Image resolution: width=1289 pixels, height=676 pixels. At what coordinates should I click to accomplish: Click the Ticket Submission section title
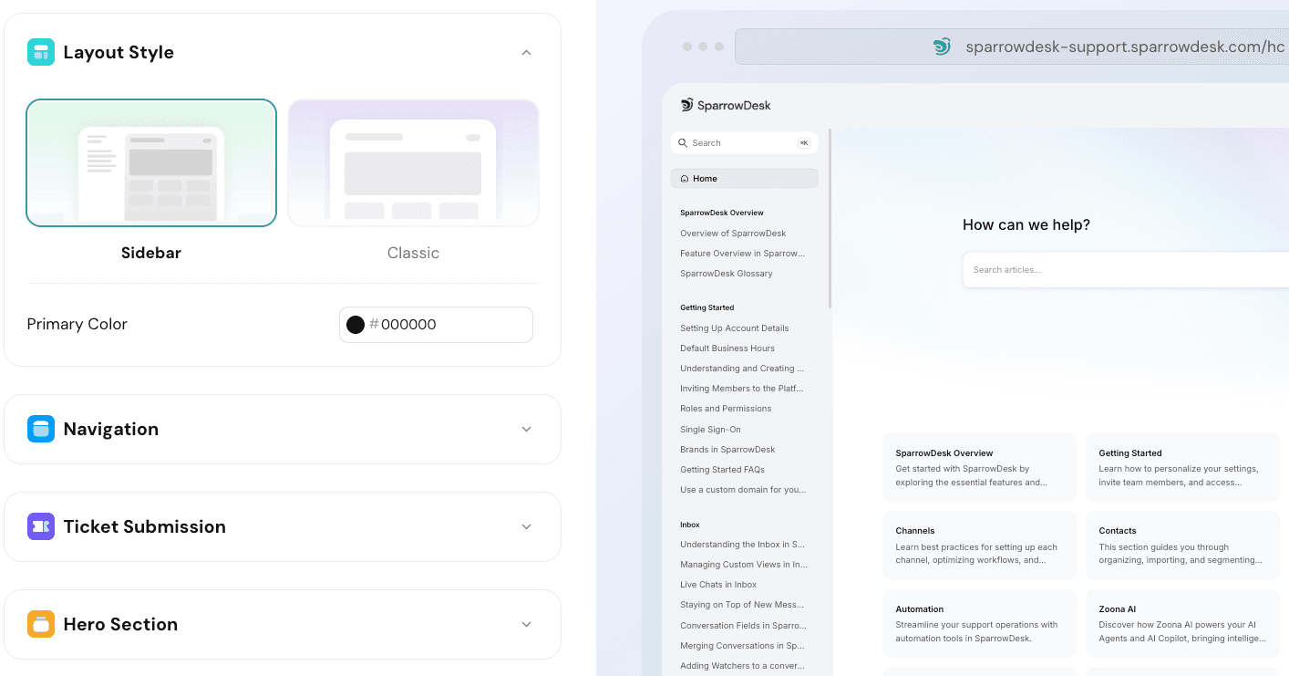pos(144,526)
